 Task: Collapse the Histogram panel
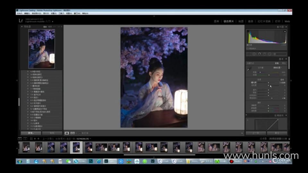pyautogui.click(x=286, y=27)
